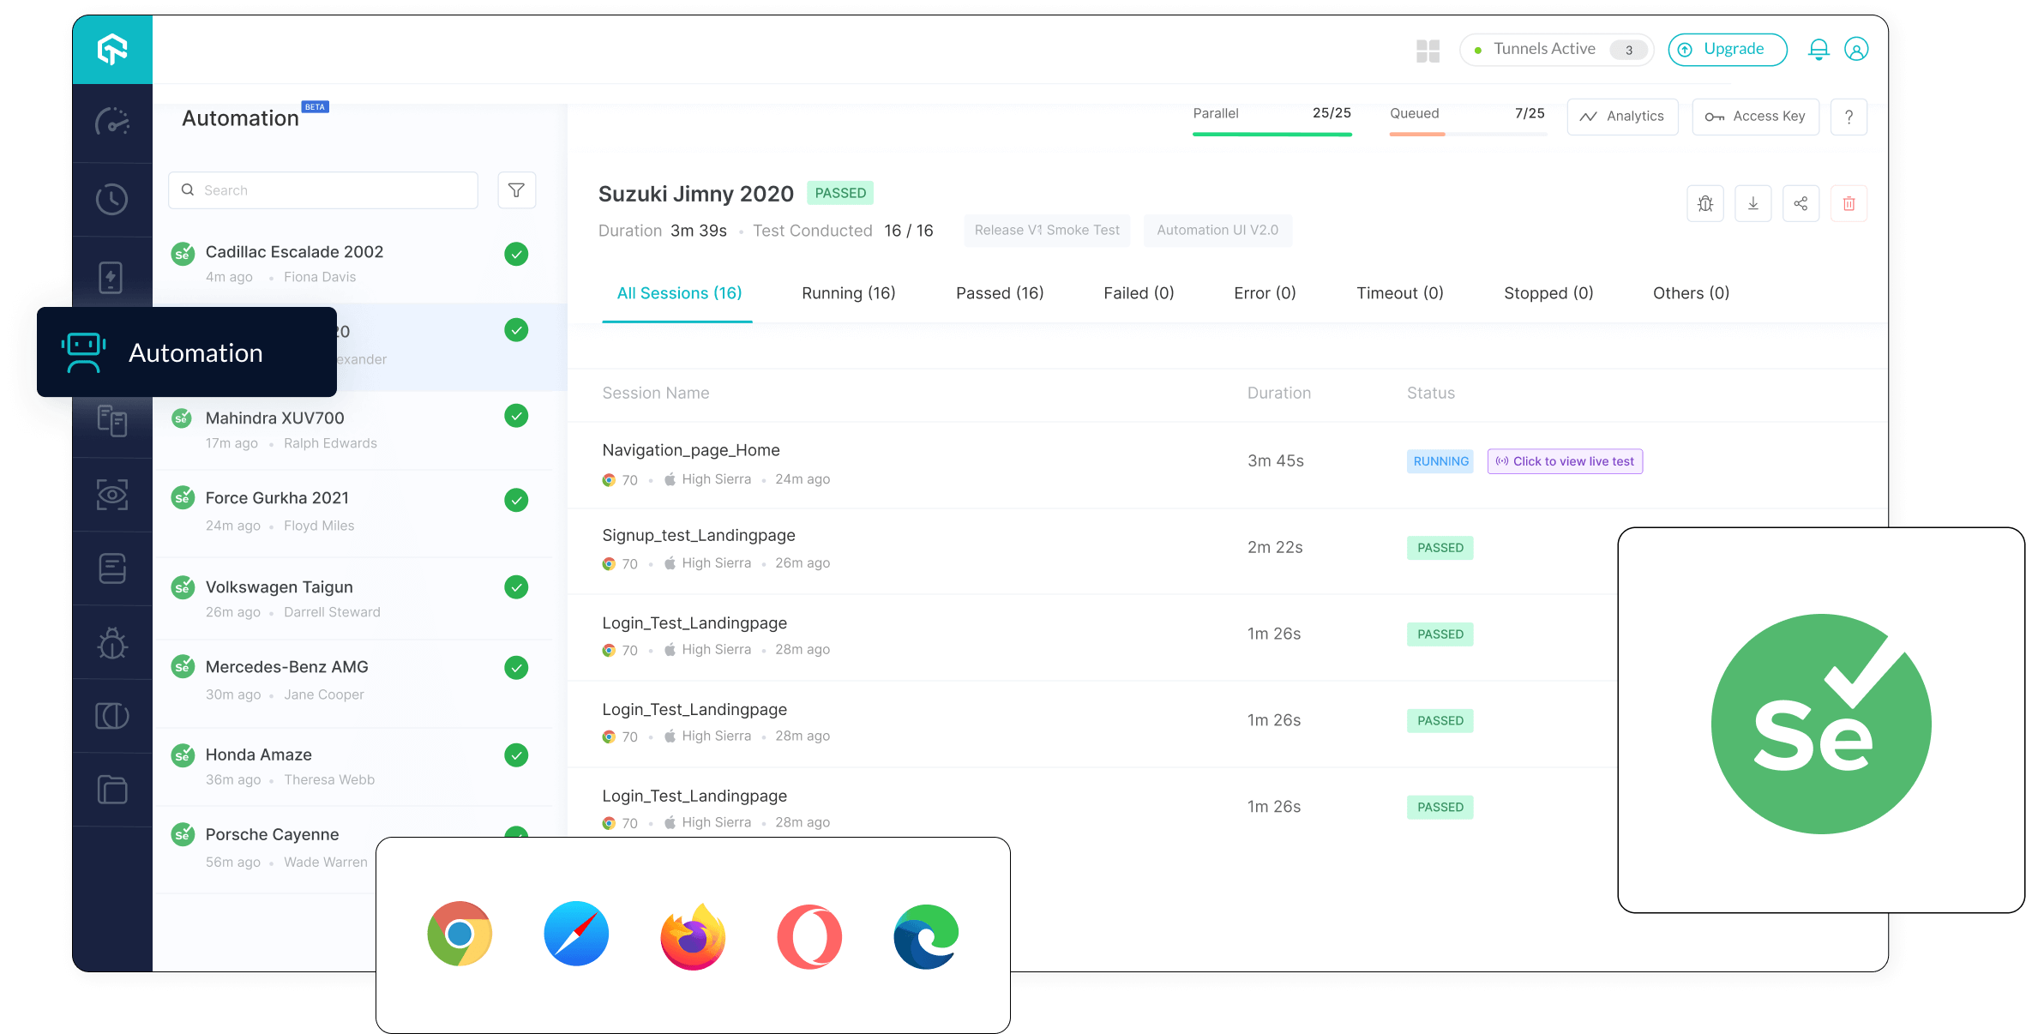Click the notifications bell icon
The height and width of the screenshot is (1034, 2026).
tap(1818, 49)
